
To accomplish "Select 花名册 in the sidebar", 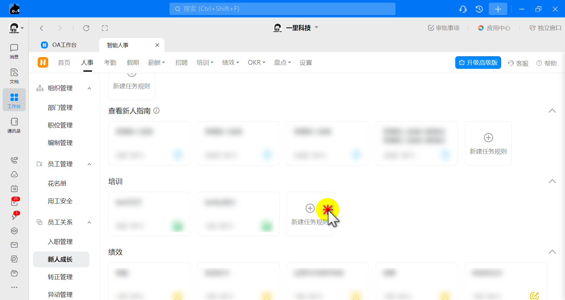I will coord(57,184).
